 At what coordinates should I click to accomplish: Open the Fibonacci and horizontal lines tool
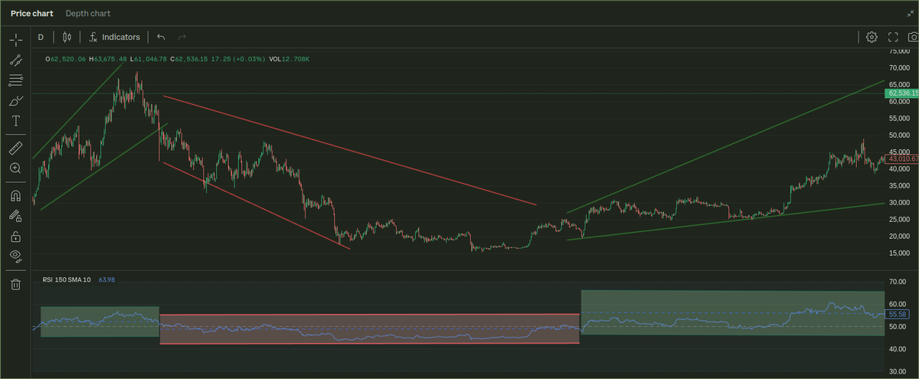15,80
